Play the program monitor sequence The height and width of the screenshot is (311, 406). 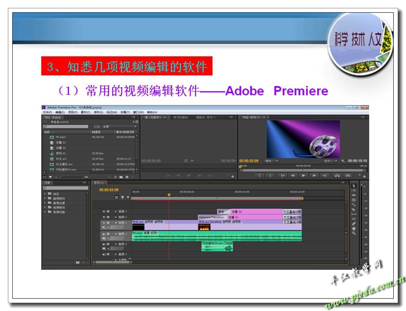tap(303, 176)
